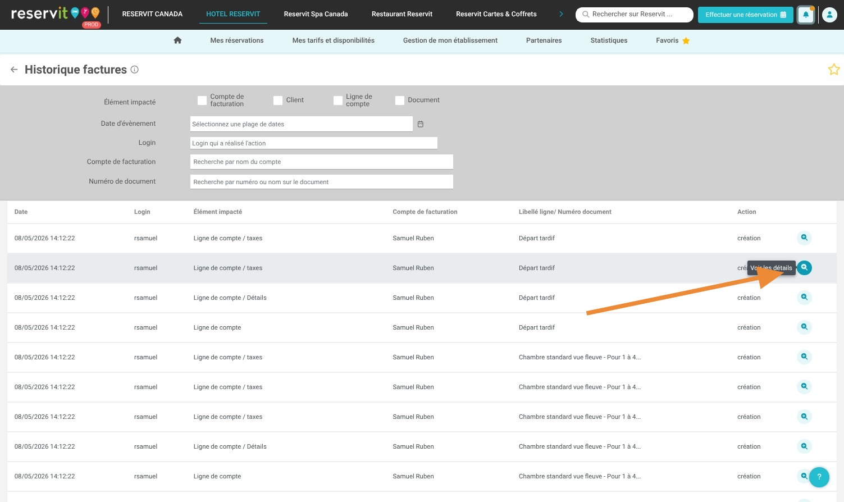The height and width of the screenshot is (502, 844).
Task: Open the help question mark bubble
Action: pos(819,477)
